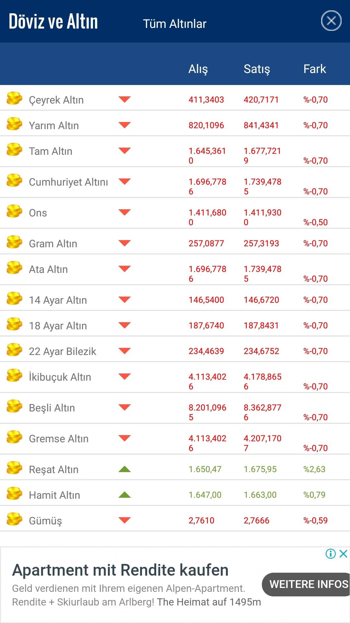Tap the coin icon next to Gümüş
Image resolution: width=350 pixels, height=623 pixels.
[x=15, y=519]
